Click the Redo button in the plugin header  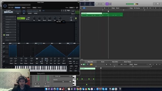coord(39,8)
